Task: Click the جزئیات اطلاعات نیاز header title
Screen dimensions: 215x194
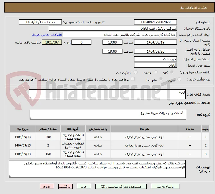Action: pyautogui.click(x=194, y=8)
